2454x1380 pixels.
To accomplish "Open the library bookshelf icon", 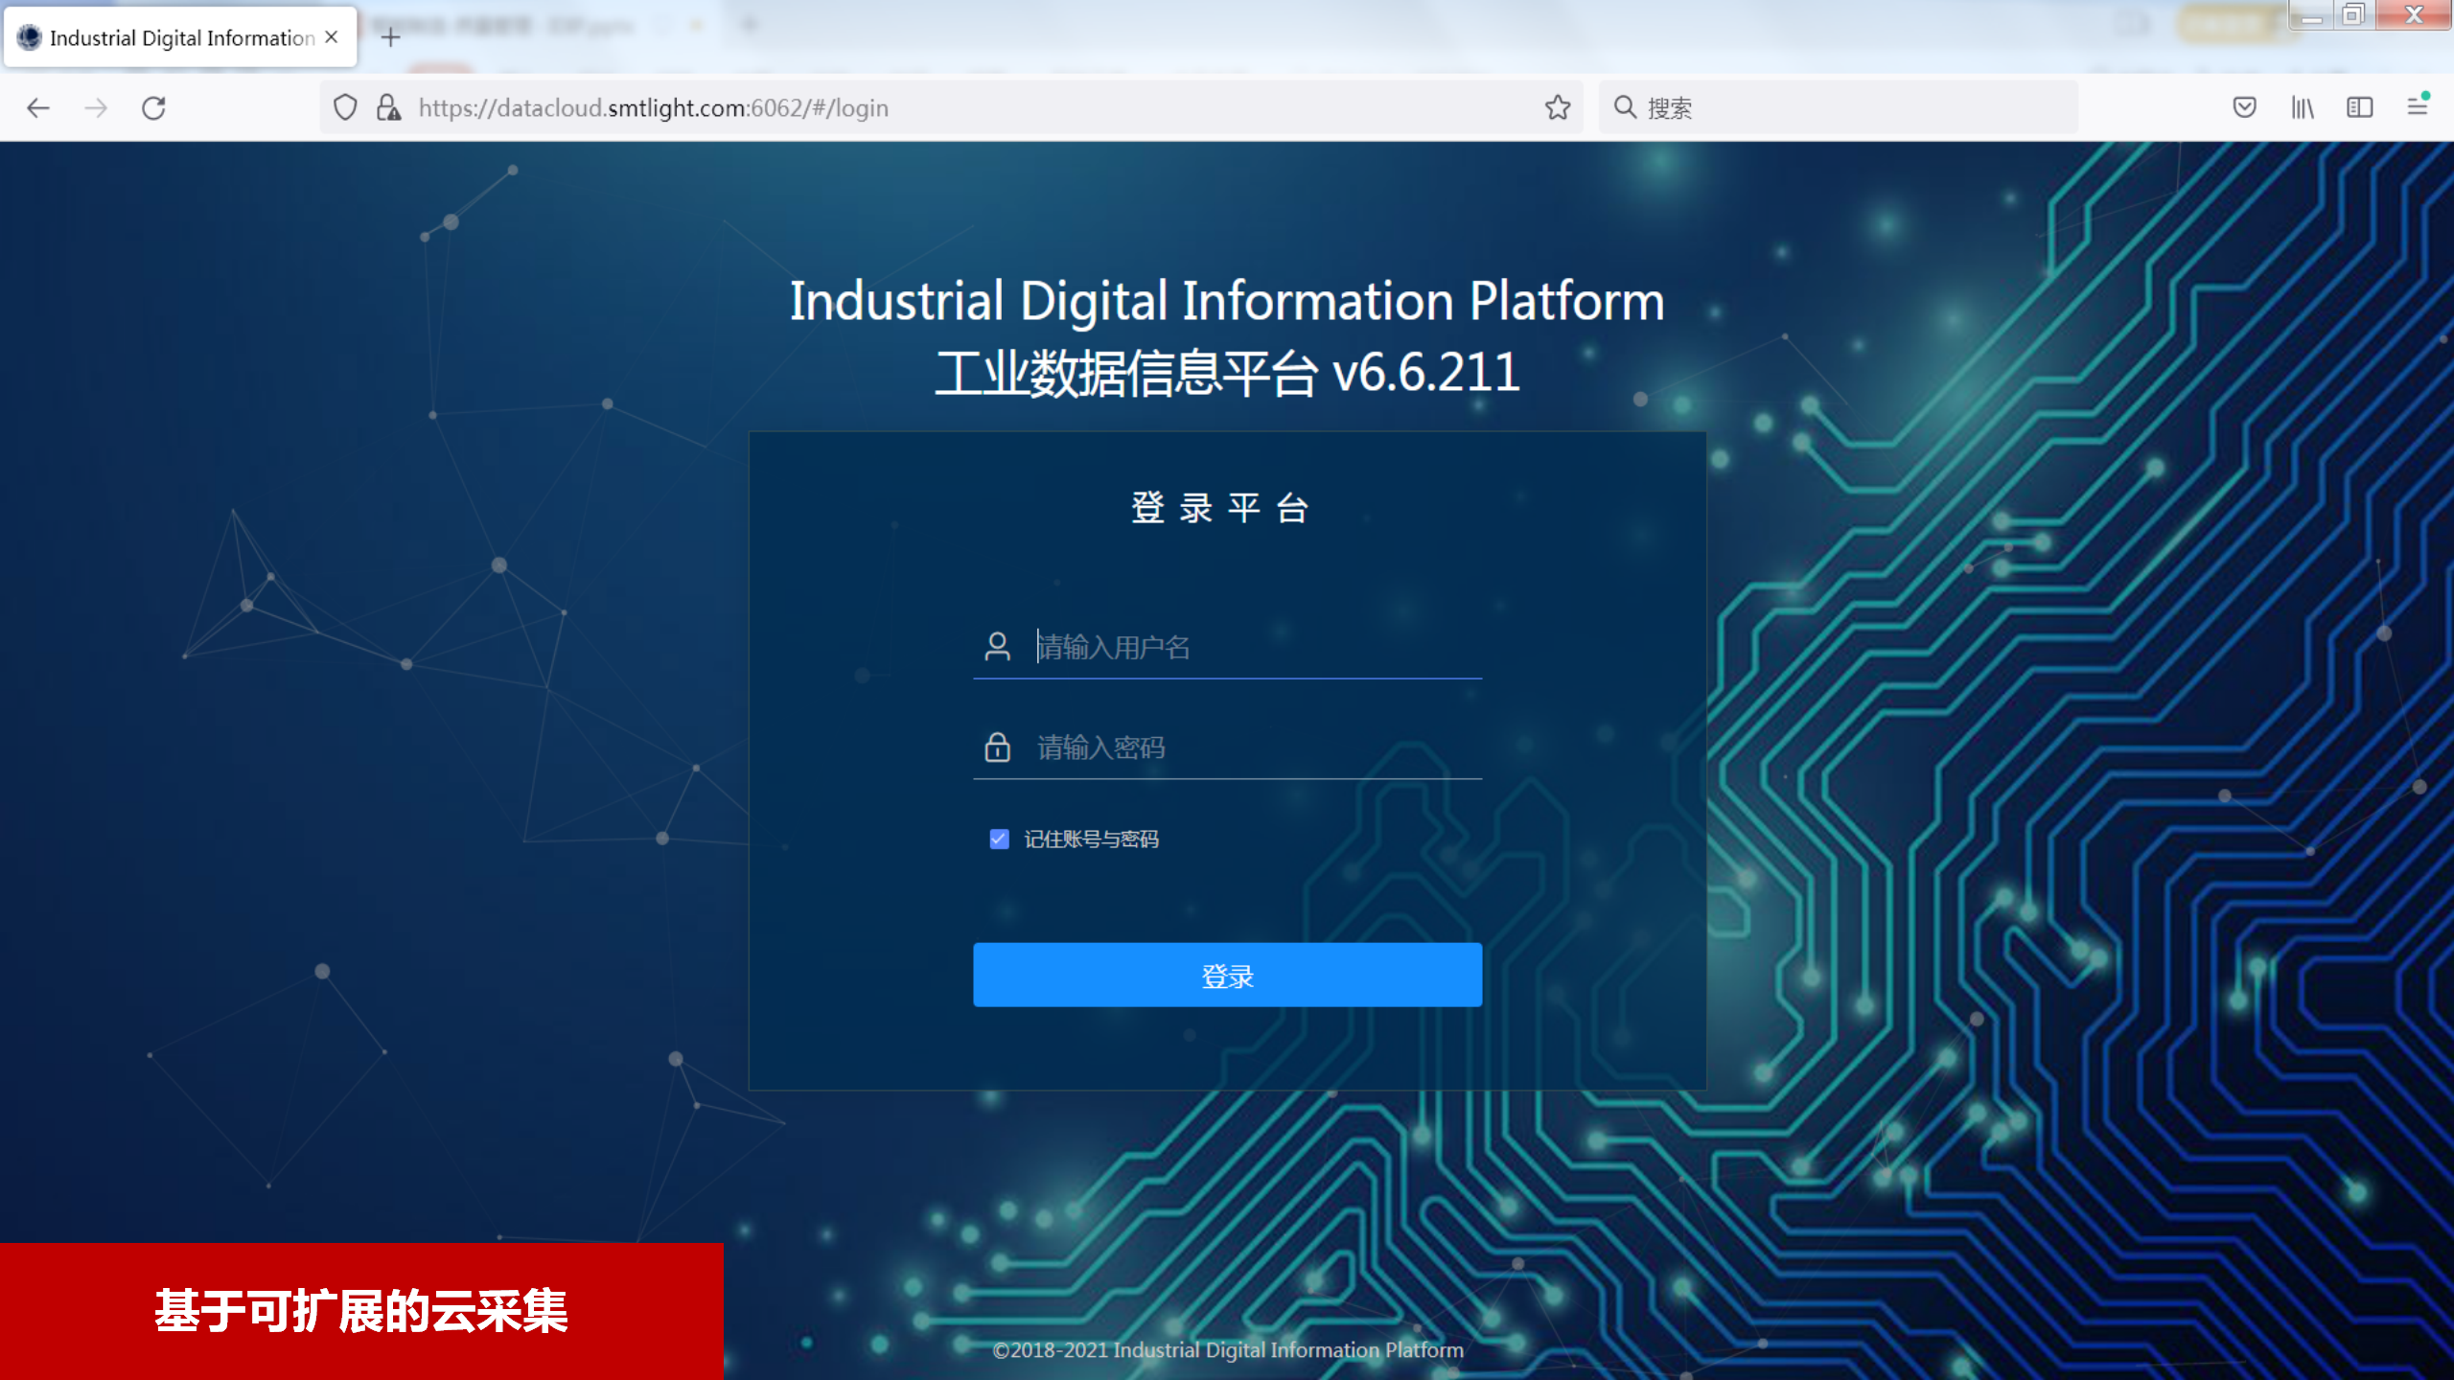I will pyautogui.click(x=2303, y=107).
